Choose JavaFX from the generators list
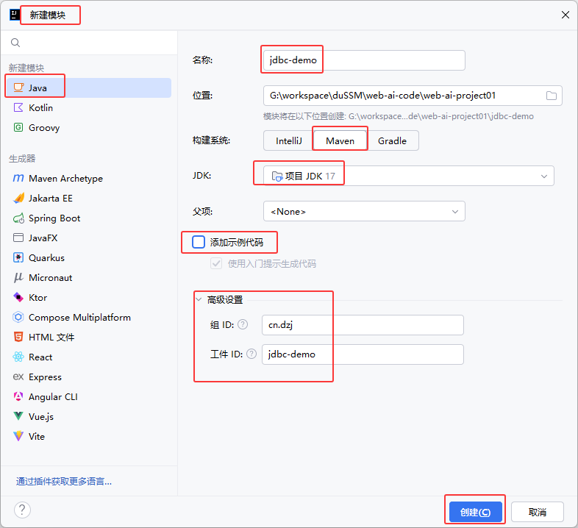578x528 pixels. coord(43,238)
